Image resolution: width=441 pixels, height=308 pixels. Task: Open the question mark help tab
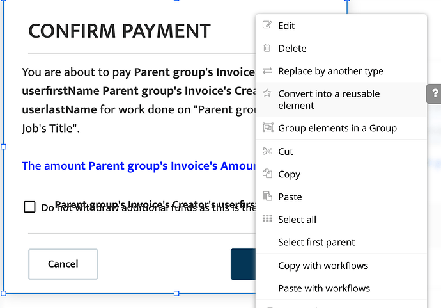click(434, 93)
